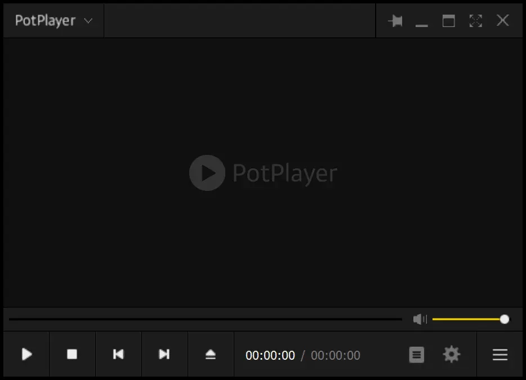Click the circular play logo in video area
The height and width of the screenshot is (380, 526).
pyautogui.click(x=207, y=173)
